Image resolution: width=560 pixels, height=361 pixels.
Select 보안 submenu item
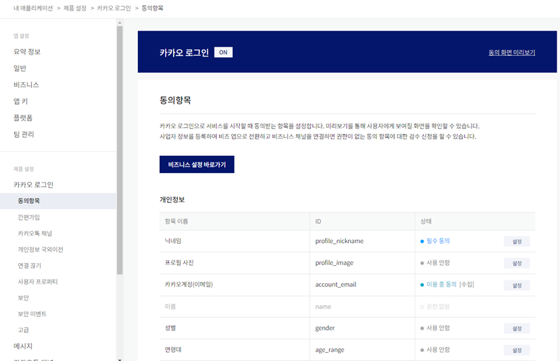tap(23, 298)
